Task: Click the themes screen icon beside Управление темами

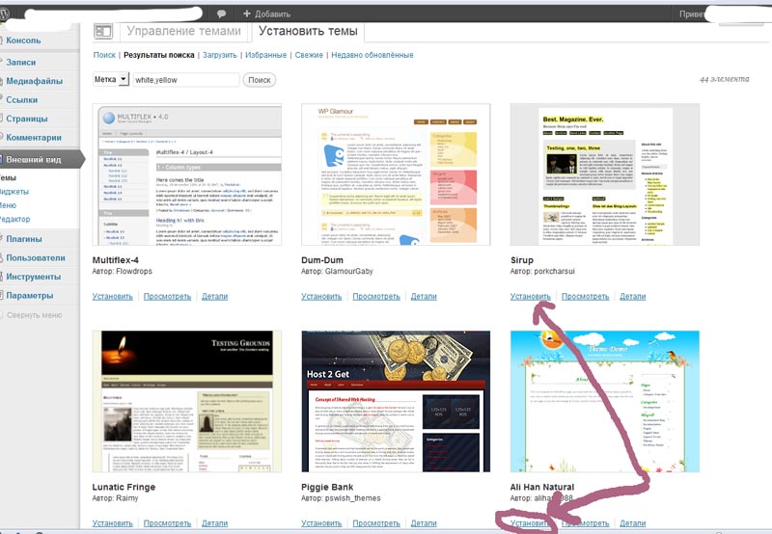Action: pyautogui.click(x=104, y=33)
